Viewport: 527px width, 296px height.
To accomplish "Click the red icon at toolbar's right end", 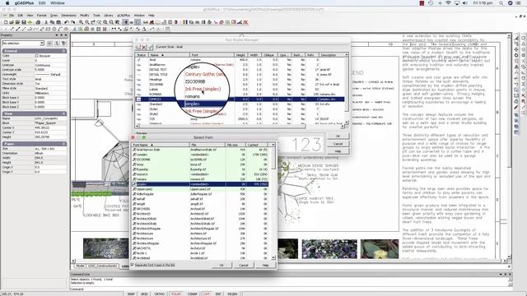I will (x=245, y=22).
